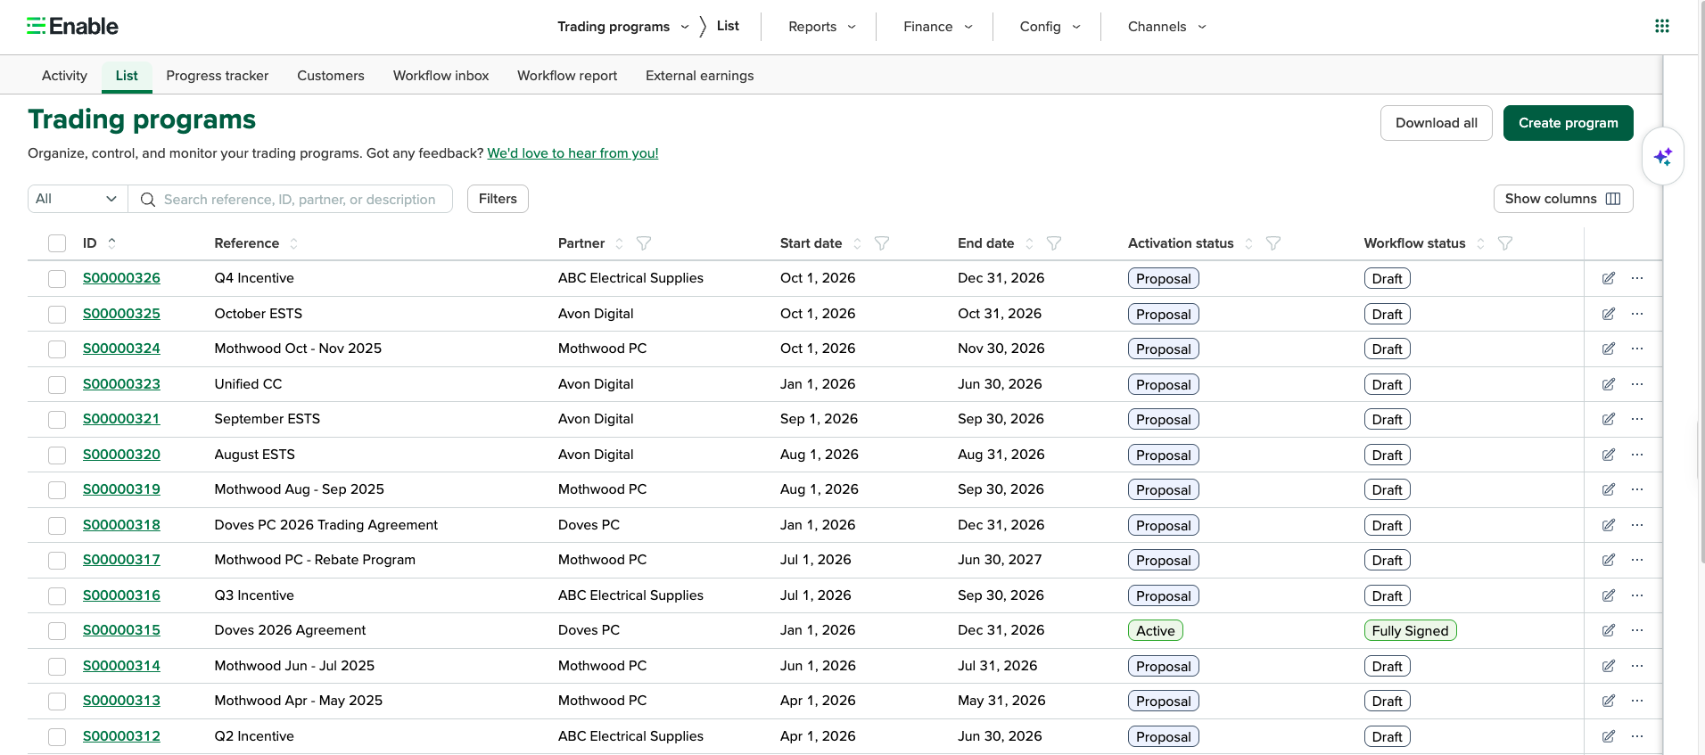1705x755 pixels.
Task: Edit Unified CC program pencil icon
Action: [1609, 384]
